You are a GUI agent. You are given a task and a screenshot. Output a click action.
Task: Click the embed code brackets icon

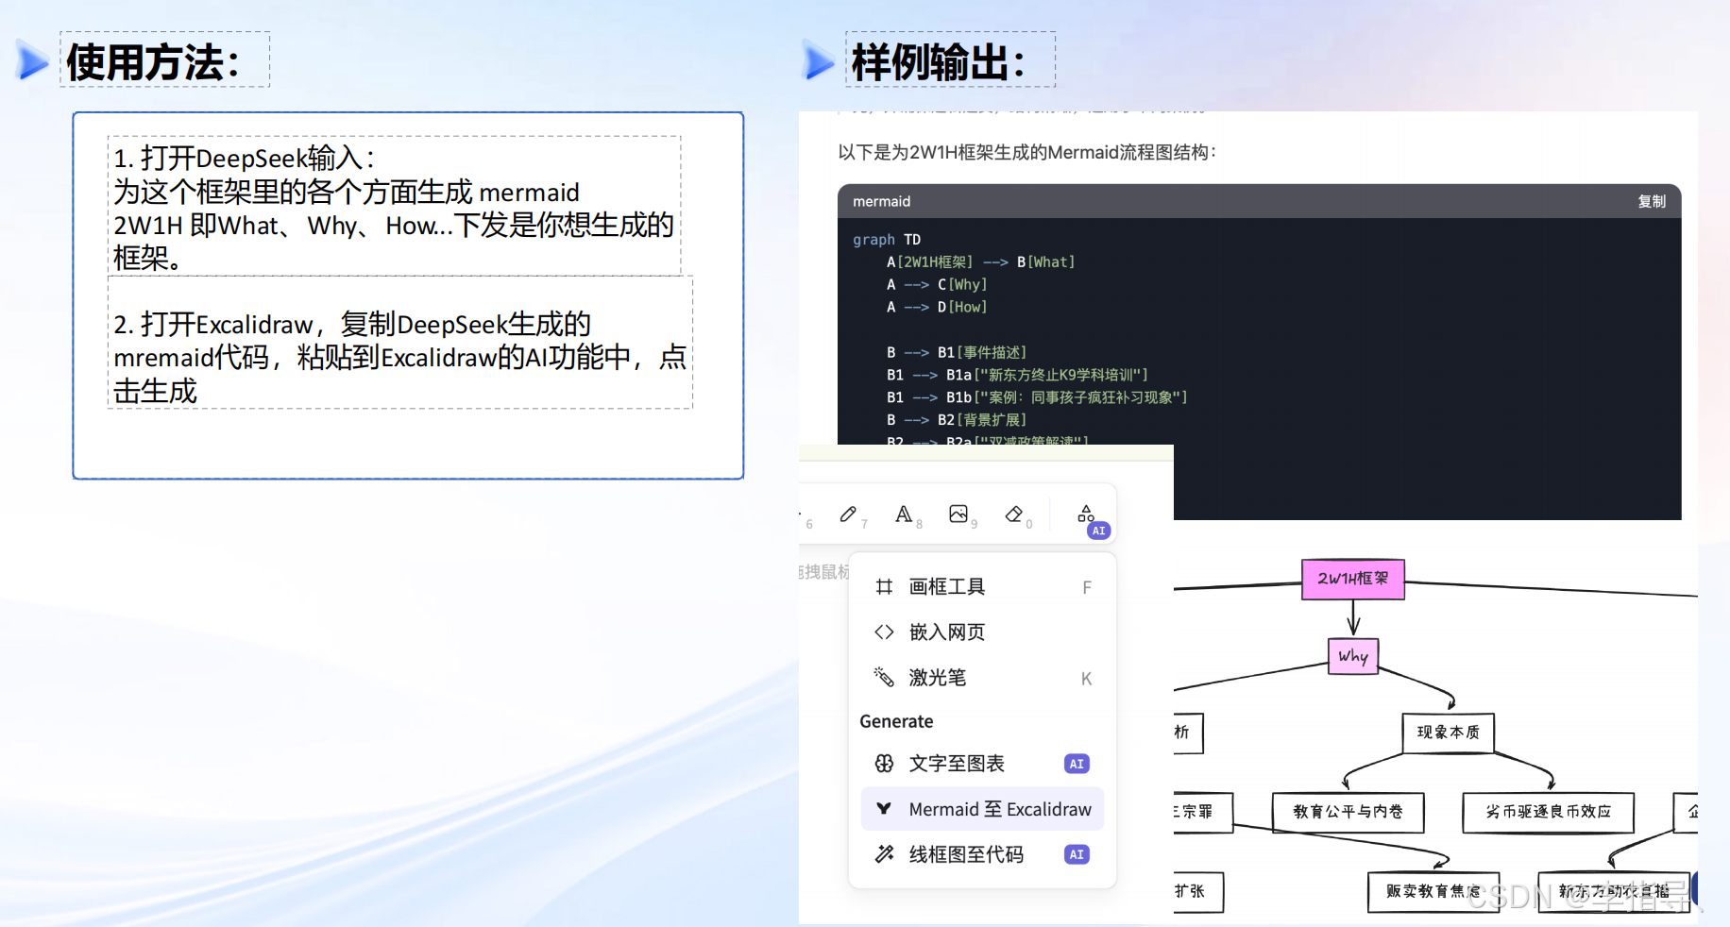pos(884,632)
